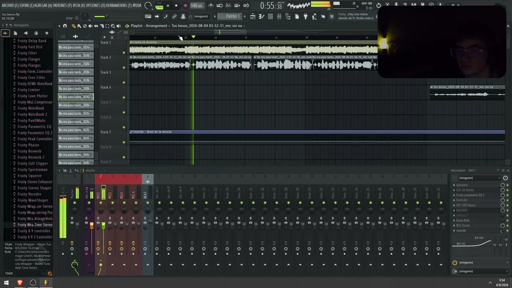Click the browser search magnifier icon
The height and width of the screenshot is (288, 512).
50,274
